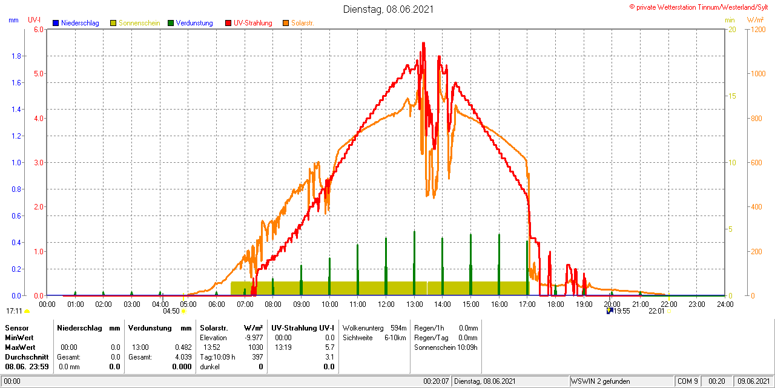Viewport: 775px width, 388px height.
Task: Click the dunkel label
Action: [209, 367]
